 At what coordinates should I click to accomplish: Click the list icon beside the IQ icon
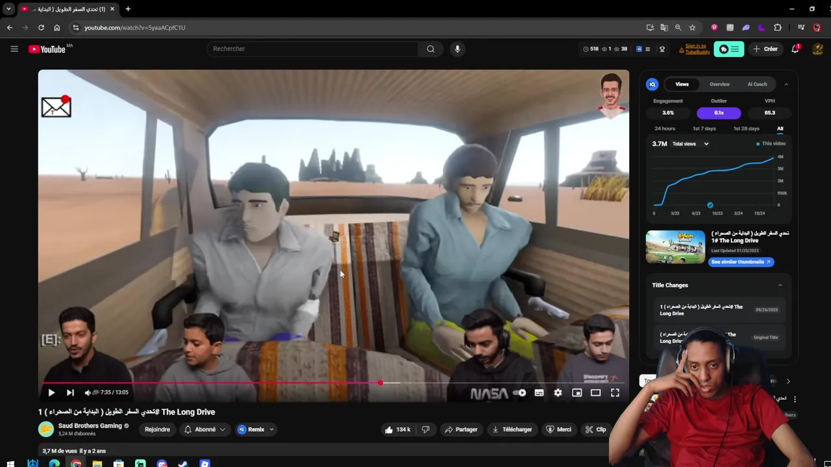tap(647, 49)
